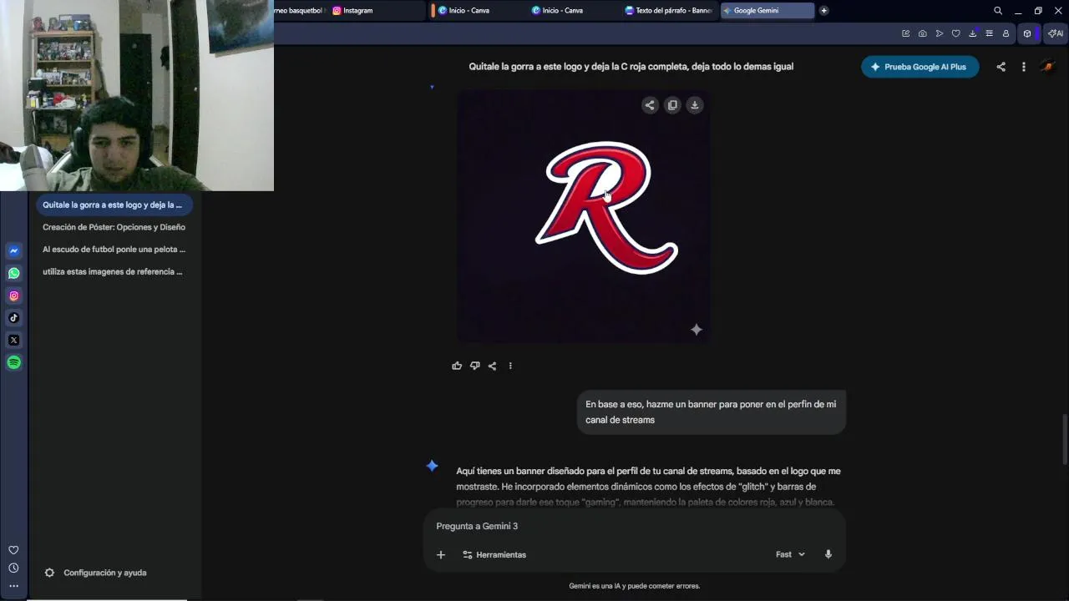This screenshot has width=1069, height=601.
Task: Switch to the Instagram tab
Action: 376,11
